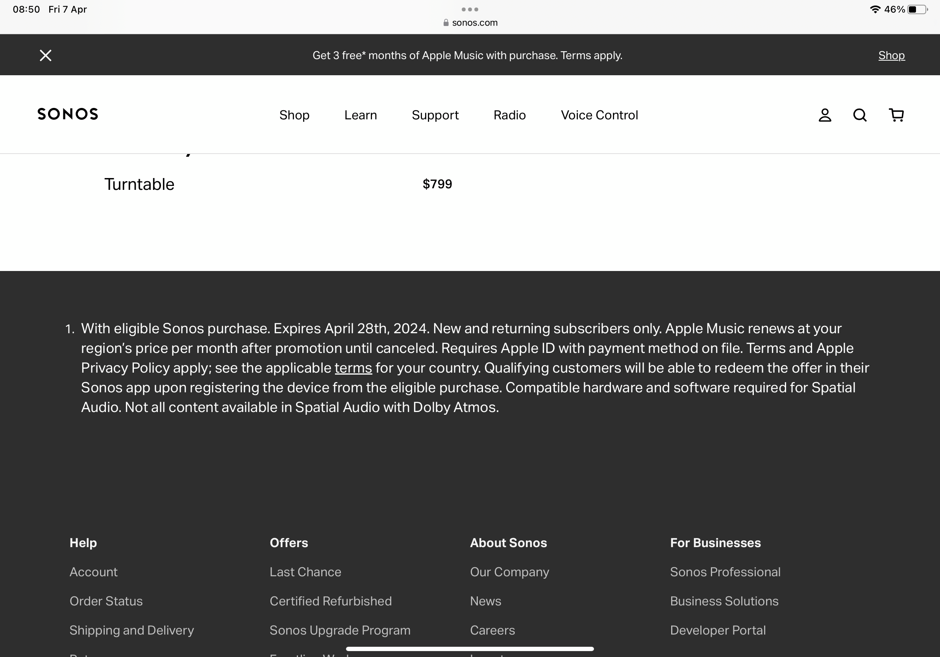
Task: Tap the lock icon beside sonos.com
Action: click(x=446, y=22)
